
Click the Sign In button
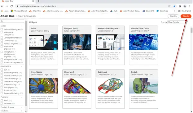[186, 16]
